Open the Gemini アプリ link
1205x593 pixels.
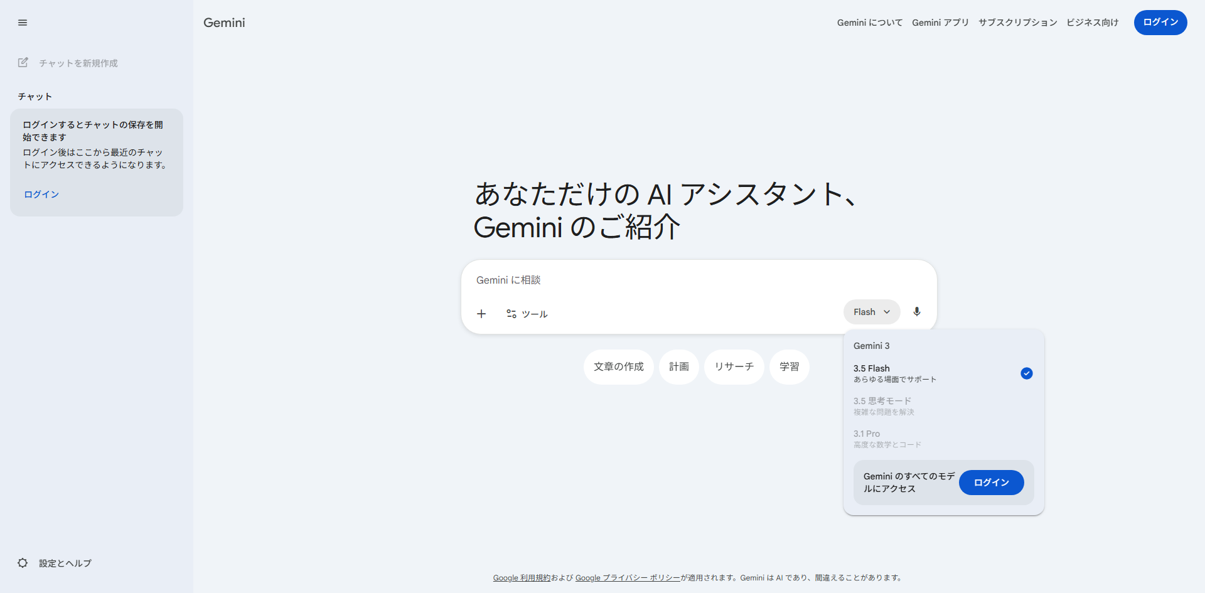pyautogui.click(x=940, y=23)
